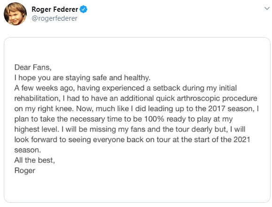
Task: Click the 'A few weeks ago' phrase
Action: click(45, 88)
